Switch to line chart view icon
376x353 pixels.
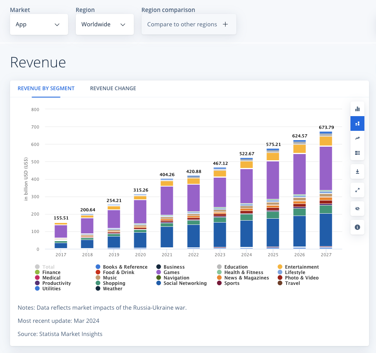coord(357,138)
